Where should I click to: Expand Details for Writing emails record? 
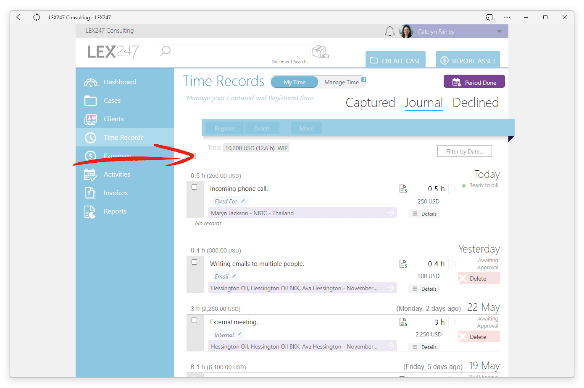click(x=424, y=289)
